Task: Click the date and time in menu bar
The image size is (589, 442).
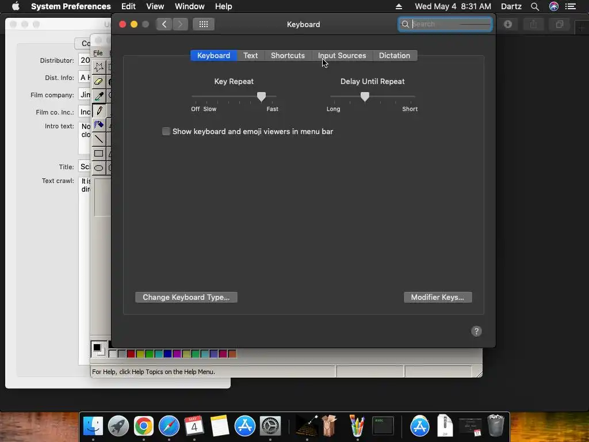Action: coord(453,6)
